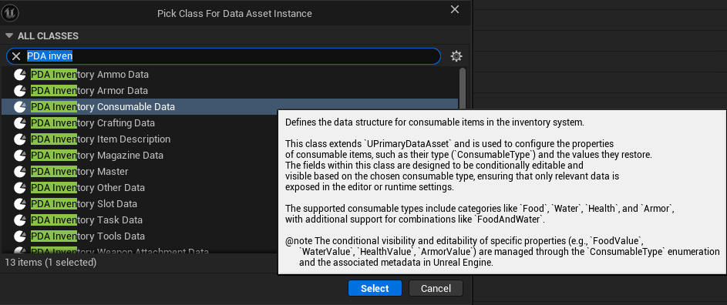Select PDA Inventory Weapon Attachment Data class
The width and height of the screenshot is (727, 305).
tap(139, 250)
